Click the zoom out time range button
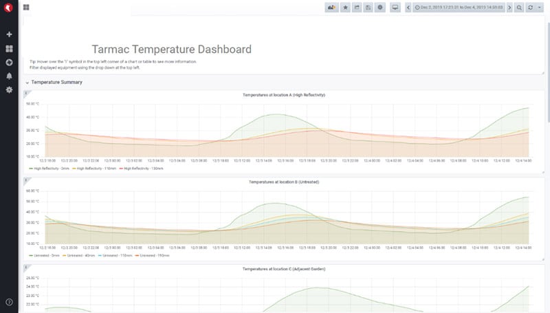The width and height of the screenshot is (550, 313). tap(519, 7)
